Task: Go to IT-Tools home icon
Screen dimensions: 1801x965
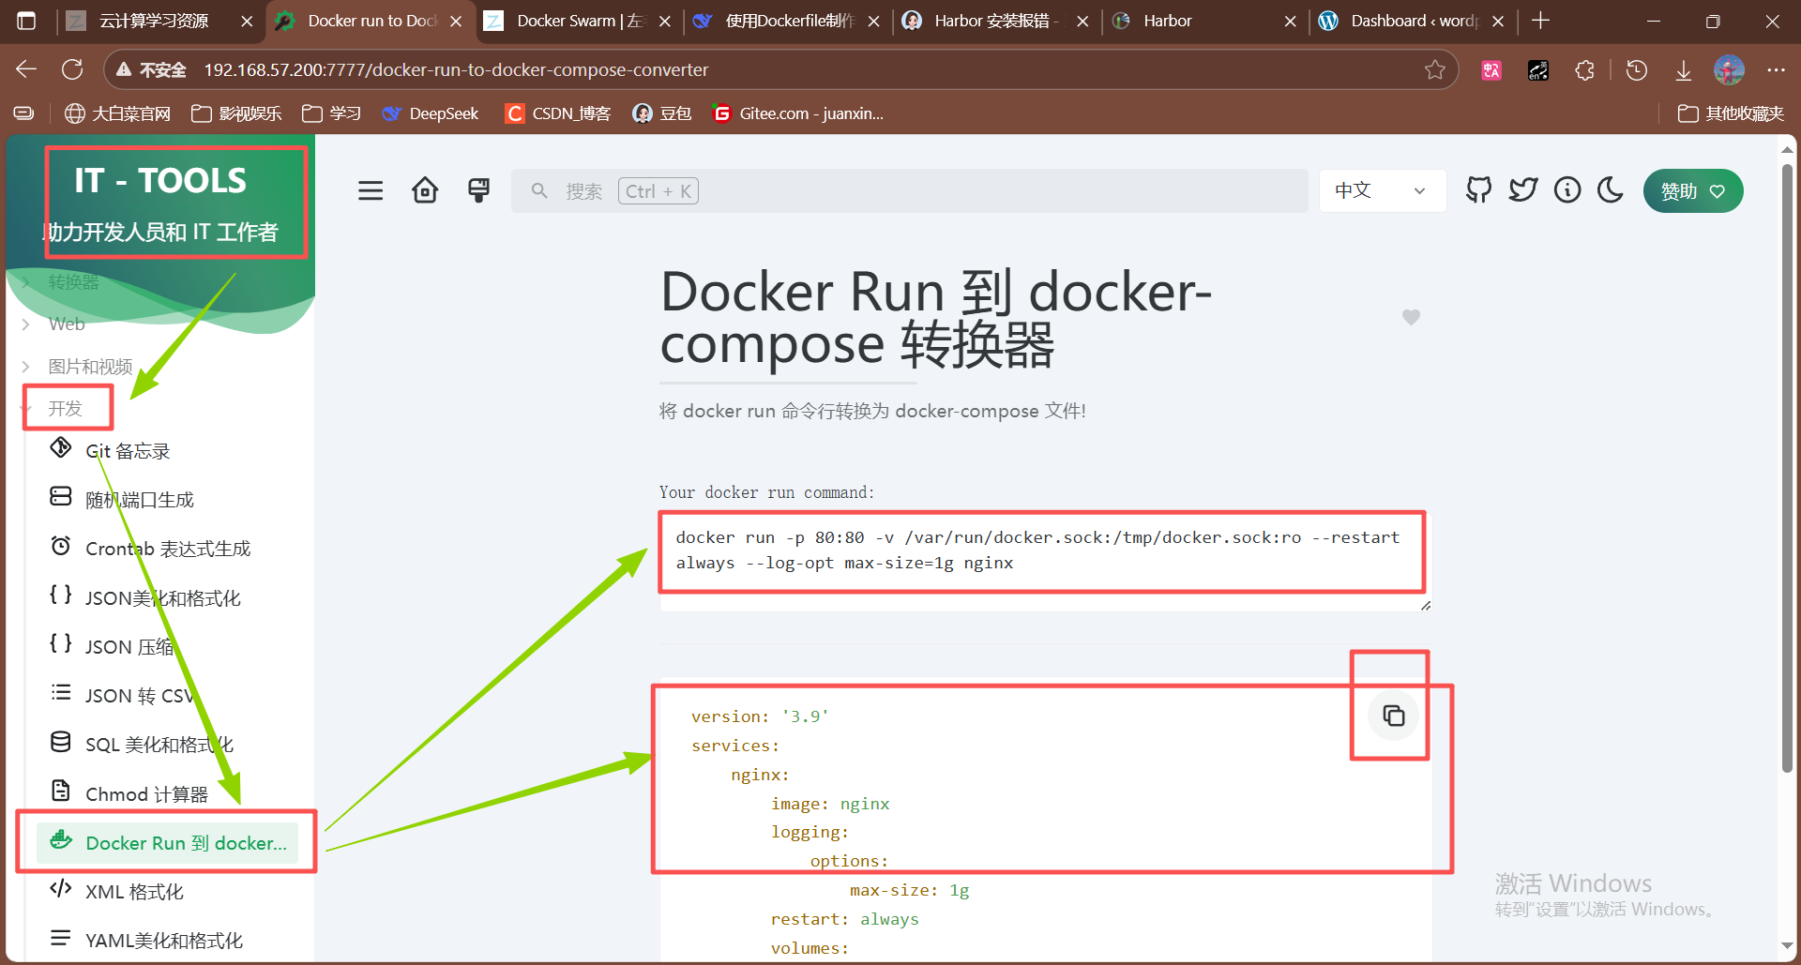Action: point(425,190)
